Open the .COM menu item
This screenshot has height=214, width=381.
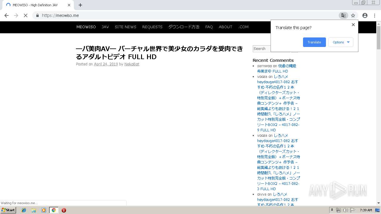[243, 27]
